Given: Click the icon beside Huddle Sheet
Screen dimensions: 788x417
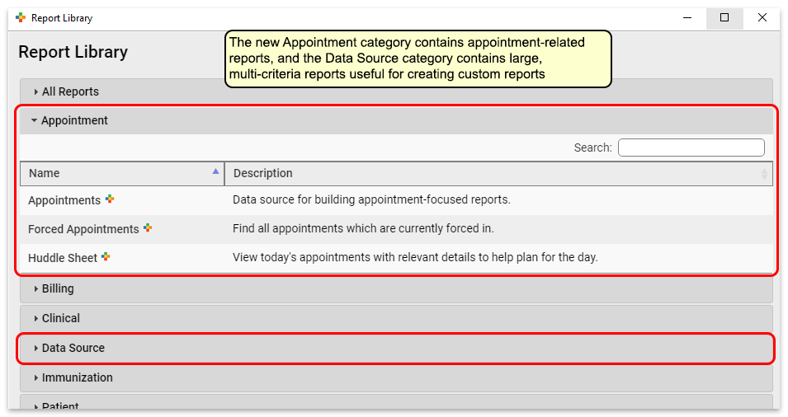Looking at the screenshot, I should pyautogui.click(x=106, y=257).
